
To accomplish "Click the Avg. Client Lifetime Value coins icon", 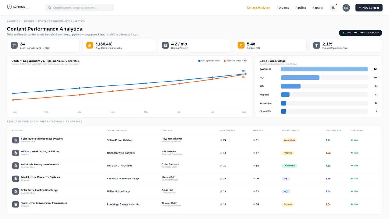I will (x=90, y=45).
